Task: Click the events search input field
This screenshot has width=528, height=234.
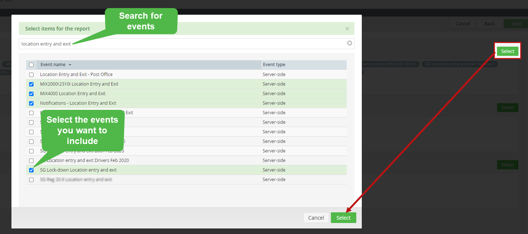Action: point(186,44)
